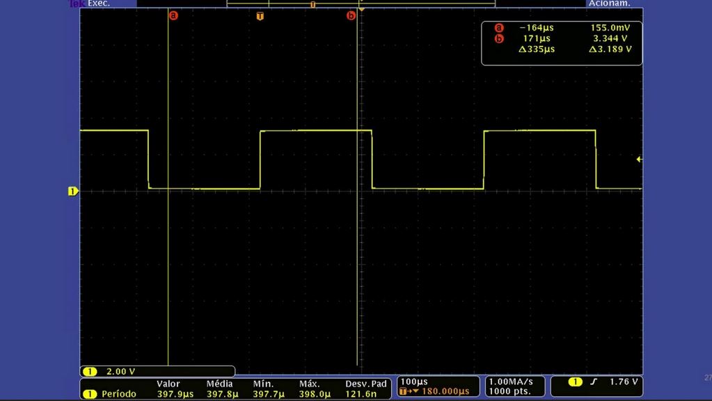Viewport: 712px width, 401px height.
Task: Click channel 1 ground reference marker on left
Action: [72, 191]
